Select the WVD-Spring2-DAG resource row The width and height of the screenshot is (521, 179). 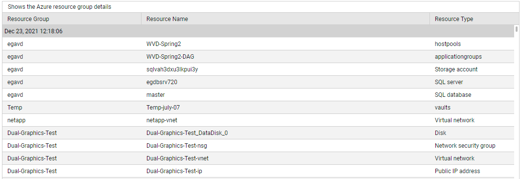pyautogui.click(x=258, y=56)
